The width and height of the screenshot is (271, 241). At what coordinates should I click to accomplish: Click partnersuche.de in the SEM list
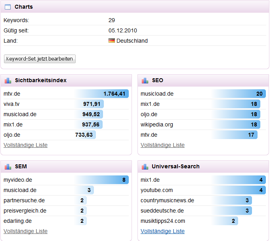click(x=24, y=200)
